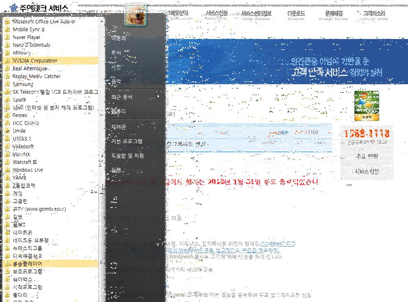The height and width of the screenshot is (302, 408).
Task: Click the Teorex folder icon
Action: pos(7,115)
